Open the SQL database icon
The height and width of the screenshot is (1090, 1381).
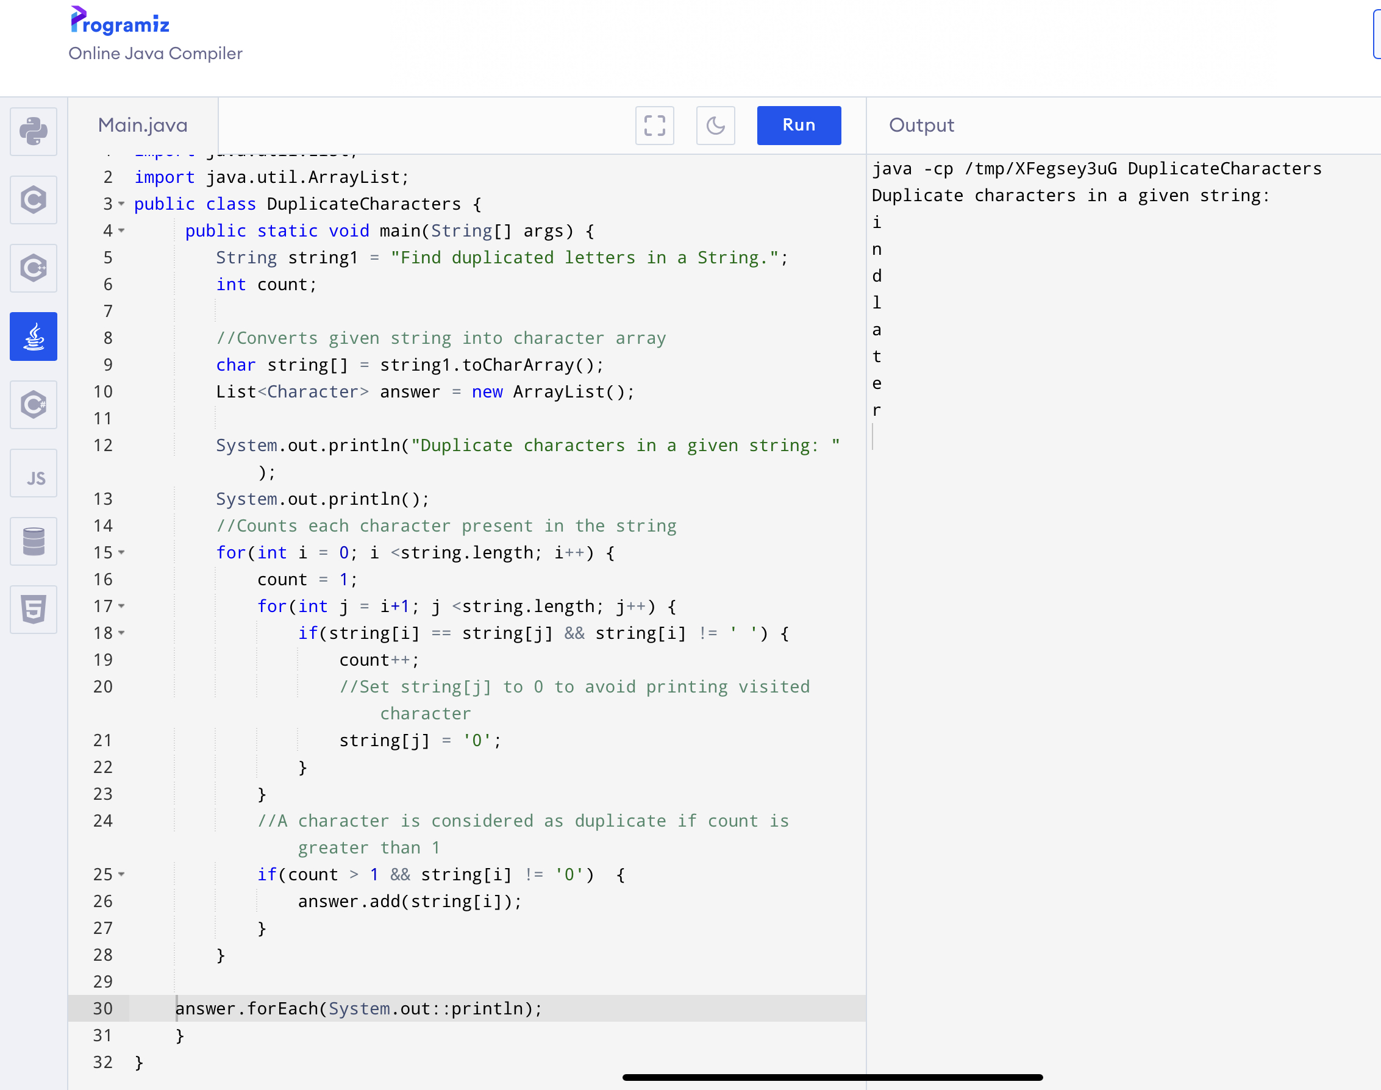(x=33, y=541)
